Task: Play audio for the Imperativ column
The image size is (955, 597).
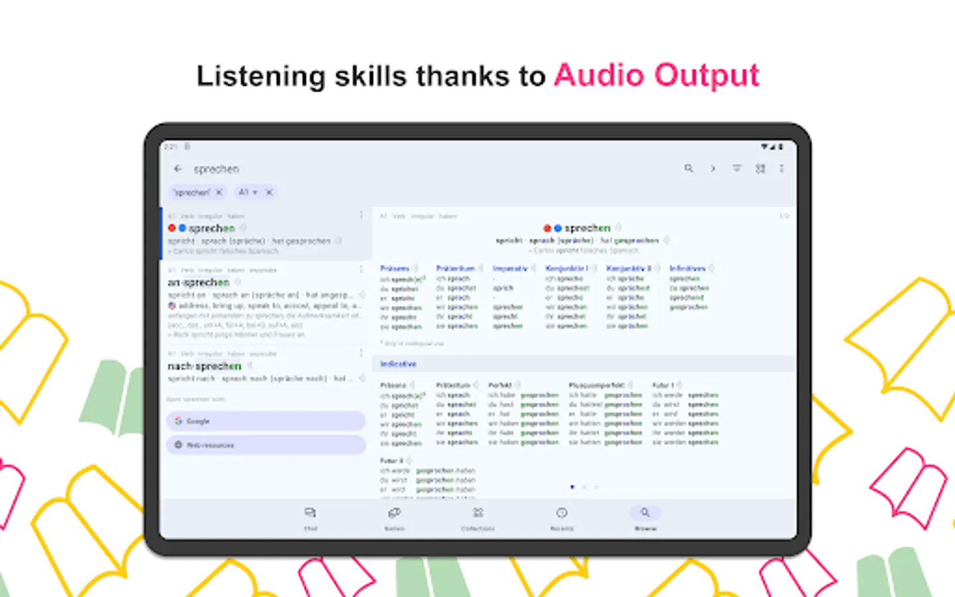Action: click(533, 269)
